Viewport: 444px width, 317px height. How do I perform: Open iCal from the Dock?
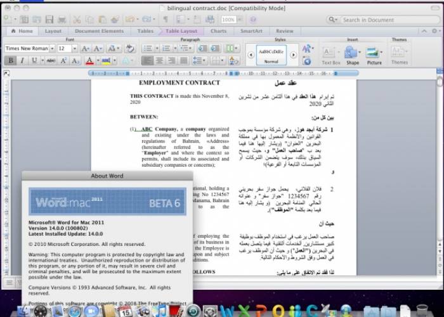coord(125,311)
